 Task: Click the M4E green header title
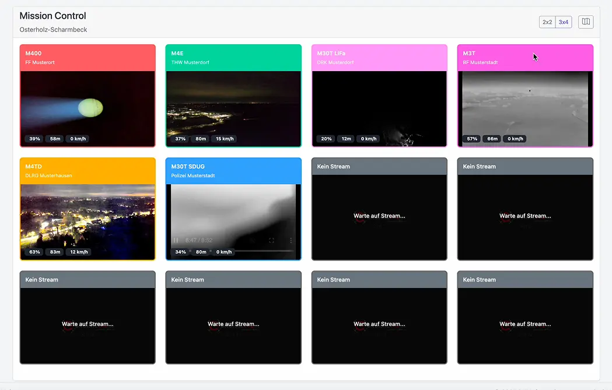[x=177, y=54]
